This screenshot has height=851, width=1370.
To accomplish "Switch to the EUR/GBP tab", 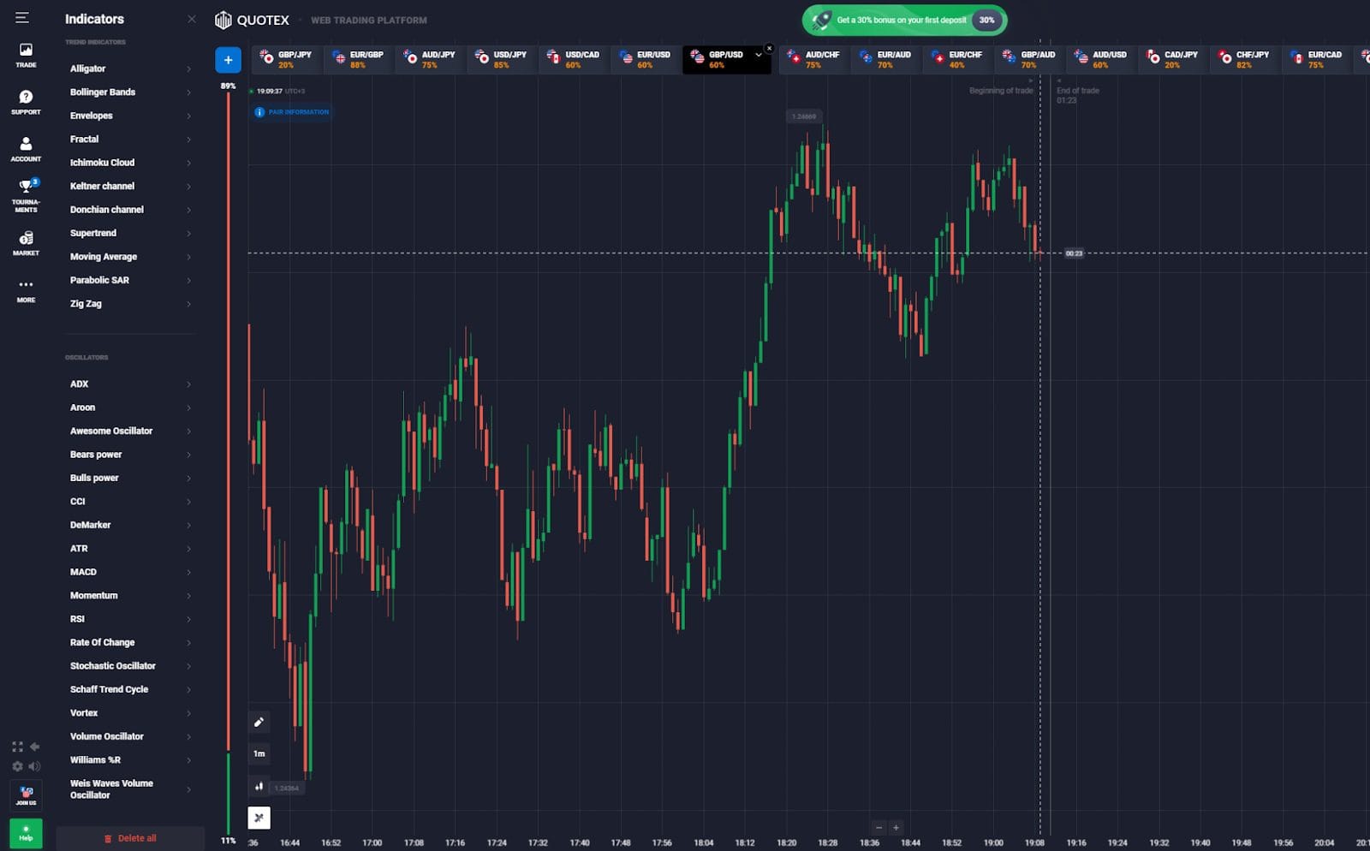I will click(x=359, y=59).
